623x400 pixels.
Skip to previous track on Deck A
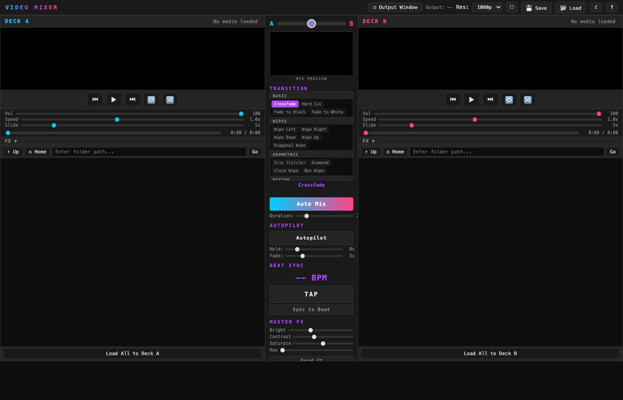click(x=95, y=100)
